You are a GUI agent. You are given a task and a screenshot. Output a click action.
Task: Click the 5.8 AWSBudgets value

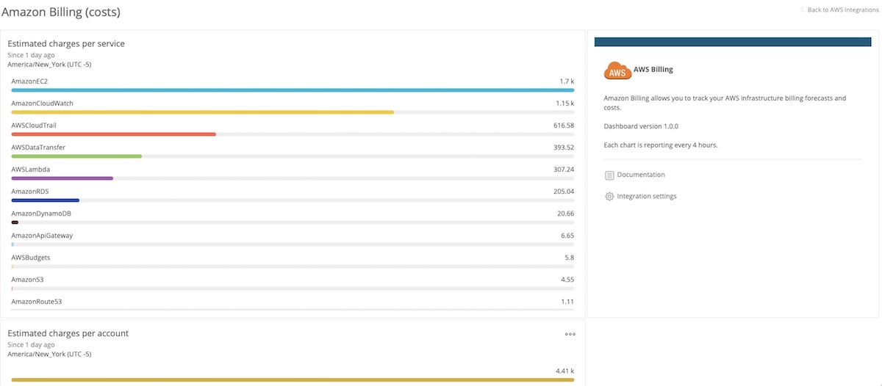(570, 258)
